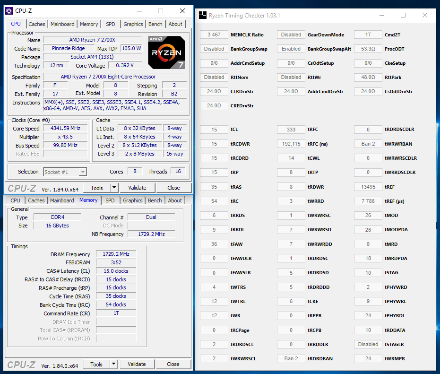Click the tRFC (ns) value 192,115
This screenshot has height=374, width=440.
tap(291, 144)
